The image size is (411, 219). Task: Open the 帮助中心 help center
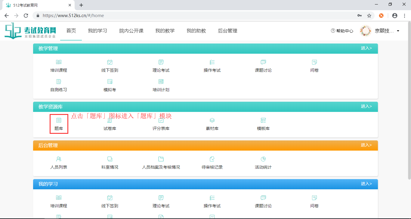(342, 31)
